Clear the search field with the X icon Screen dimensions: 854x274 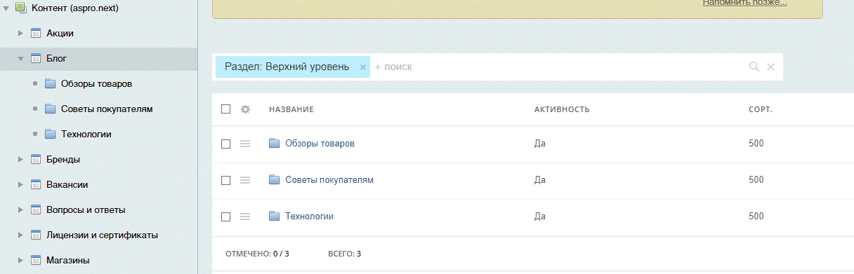[770, 67]
